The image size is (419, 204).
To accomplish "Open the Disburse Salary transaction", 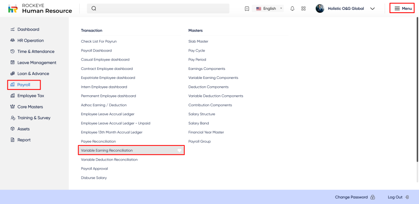I will point(94,178).
